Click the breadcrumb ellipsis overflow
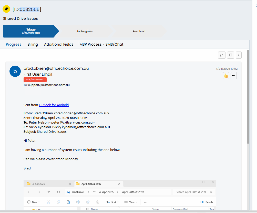257x213 pixels. pyautogui.click(x=94, y=192)
